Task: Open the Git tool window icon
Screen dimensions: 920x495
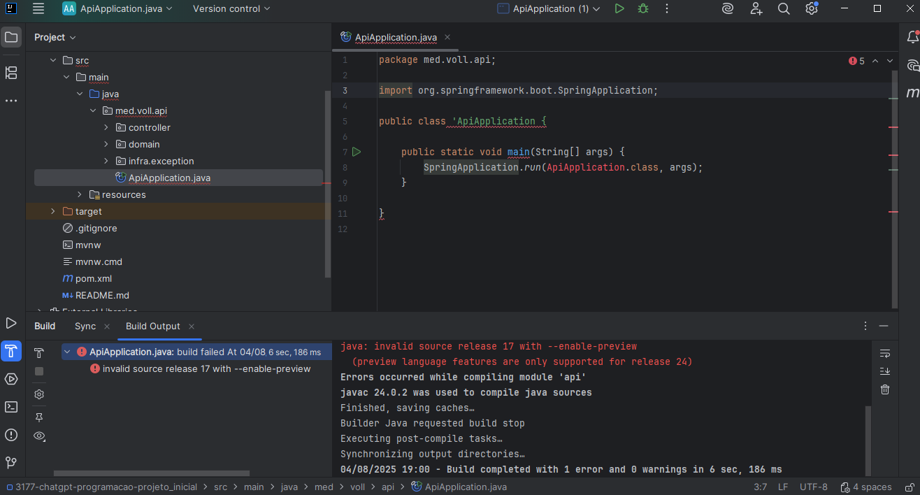Action: coord(11,463)
